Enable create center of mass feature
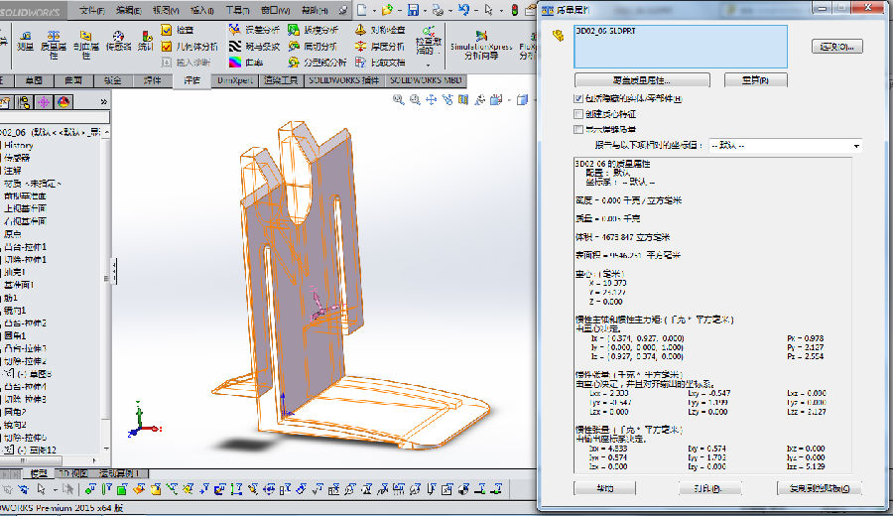Image resolution: width=893 pixels, height=516 pixels. pos(578,114)
